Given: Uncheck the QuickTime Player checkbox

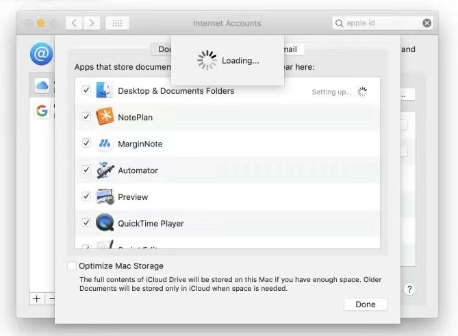Looking at the screenshot, I should 86,222.
